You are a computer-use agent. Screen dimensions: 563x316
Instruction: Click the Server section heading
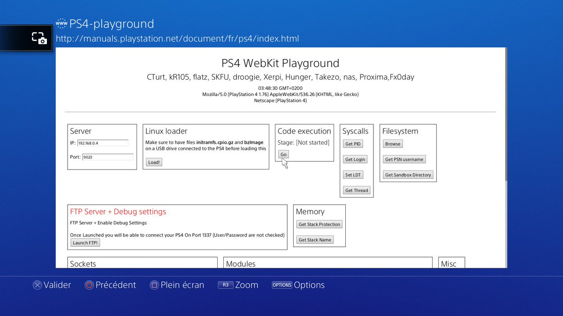click(81, 131)
